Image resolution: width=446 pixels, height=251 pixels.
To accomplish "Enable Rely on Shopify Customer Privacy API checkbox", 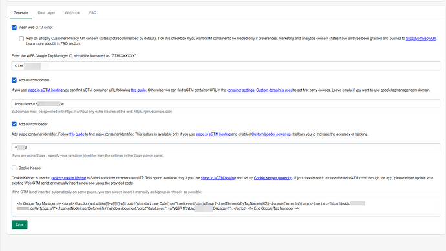I will pyautogui.click(x=21, y=39).
